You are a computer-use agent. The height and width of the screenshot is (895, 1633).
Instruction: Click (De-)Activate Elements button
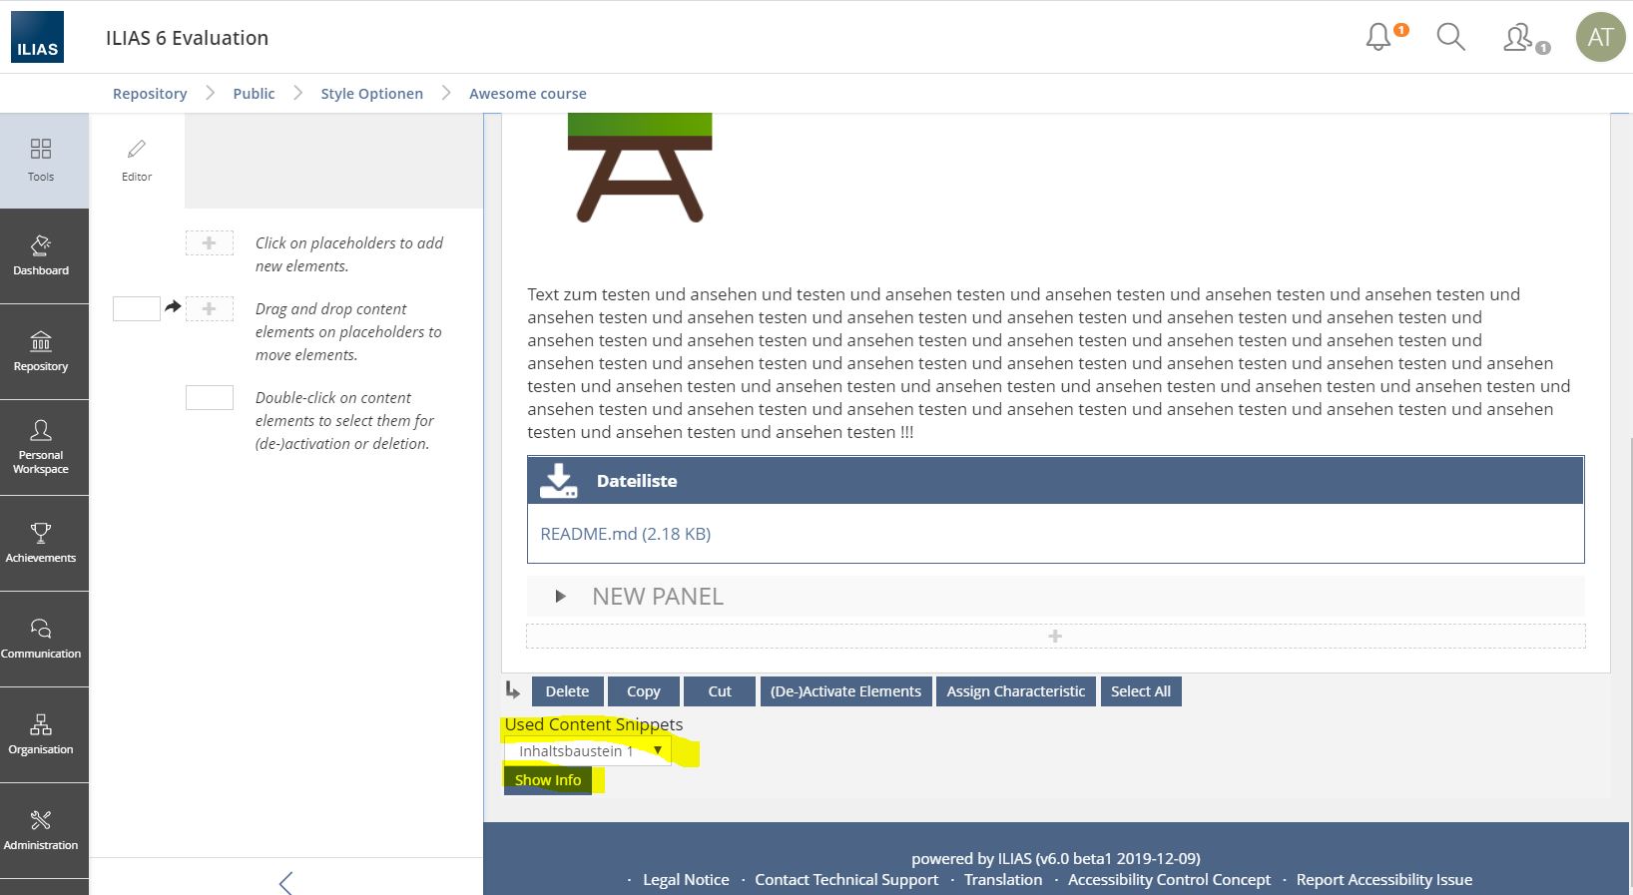(845, 691)
